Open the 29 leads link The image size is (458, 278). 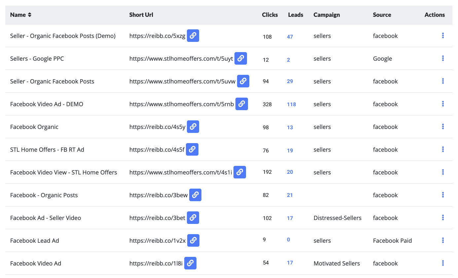click(x=290, y=81)
